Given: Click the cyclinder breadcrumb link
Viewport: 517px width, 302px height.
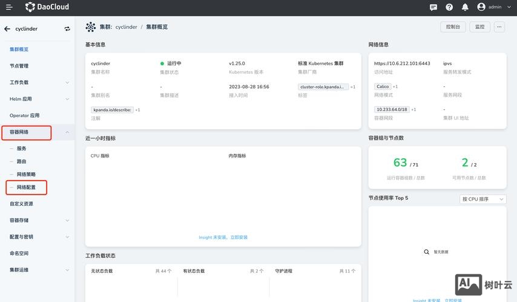Looking at the screenshot, I should 127,27.
